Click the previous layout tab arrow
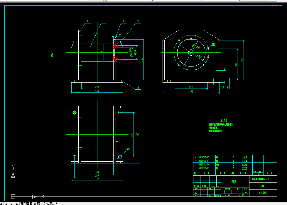287x205 pixels. (6, 204)
